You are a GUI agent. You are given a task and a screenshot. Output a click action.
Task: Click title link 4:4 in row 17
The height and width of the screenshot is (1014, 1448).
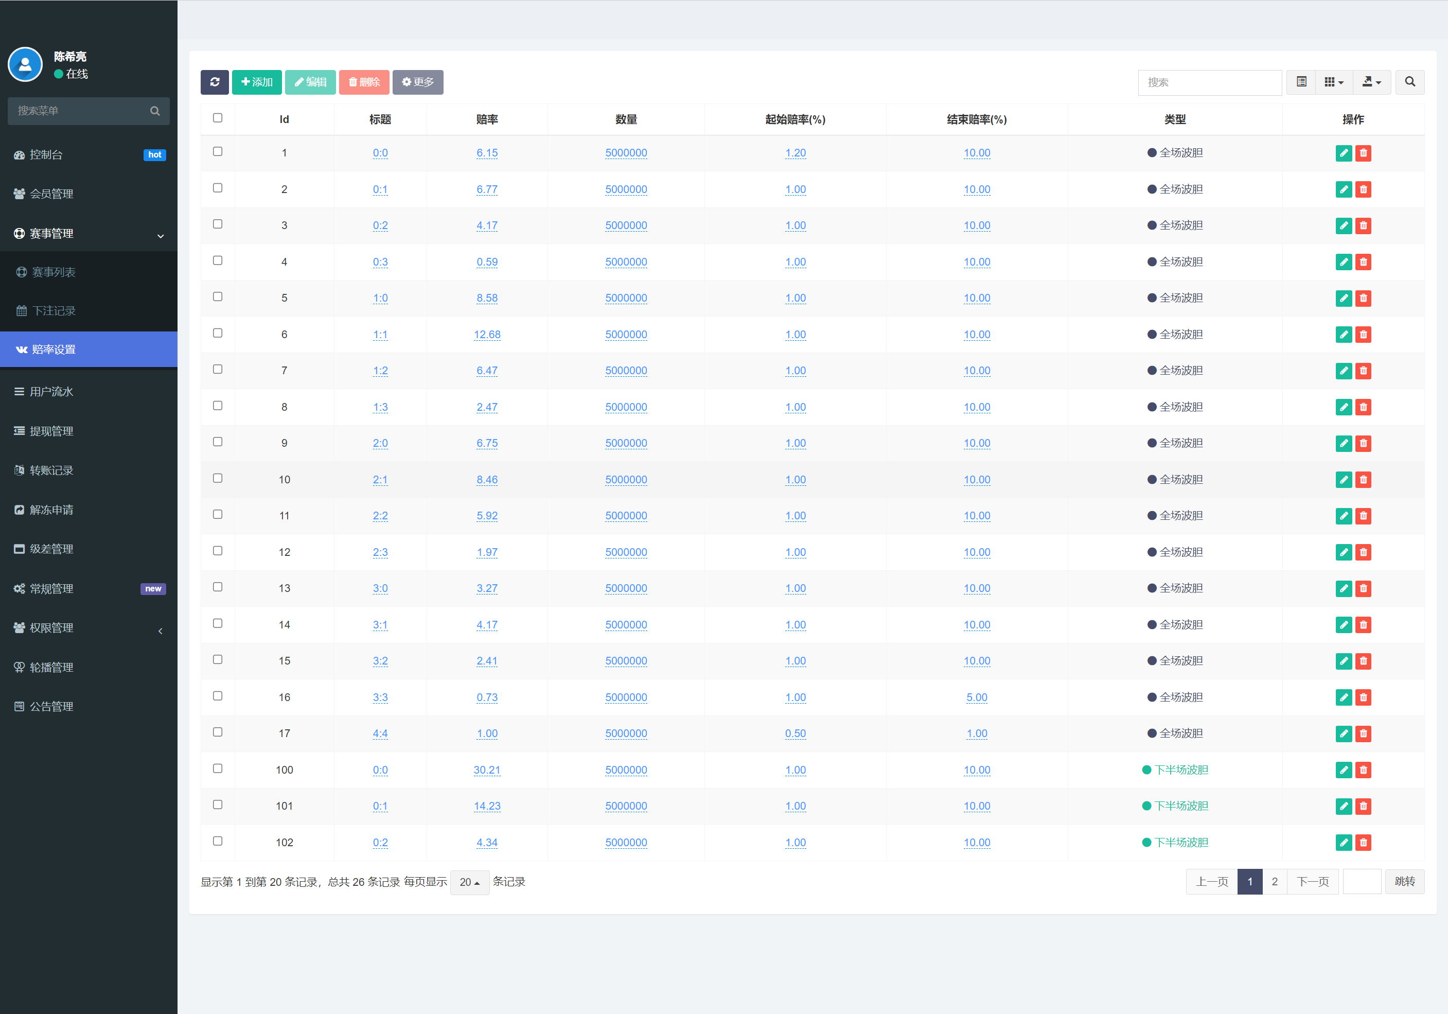[x=380, y=734]
